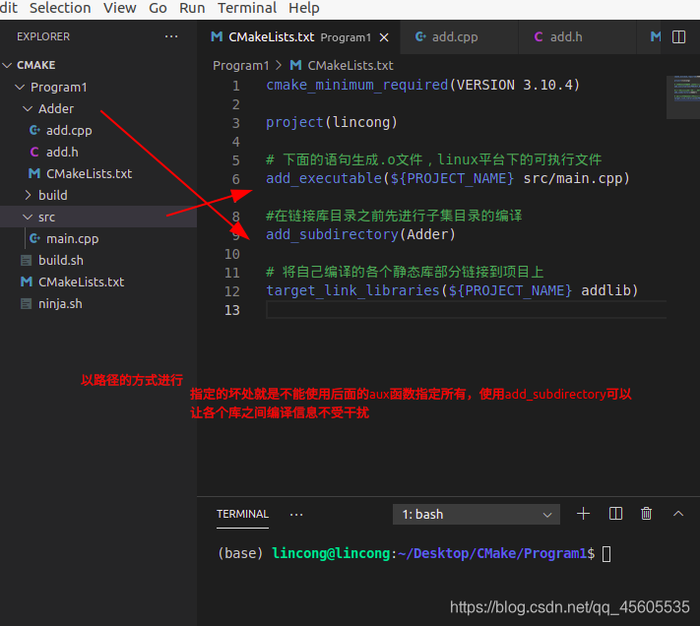Select the TERMINAL panel tab
700x626 pixels.
[242, 514]
